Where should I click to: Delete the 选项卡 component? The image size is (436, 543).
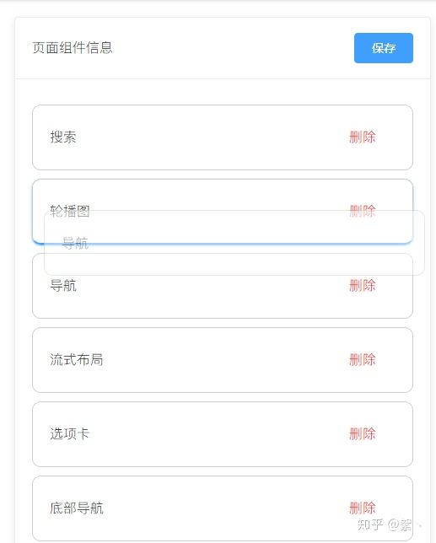pos(363,434)
